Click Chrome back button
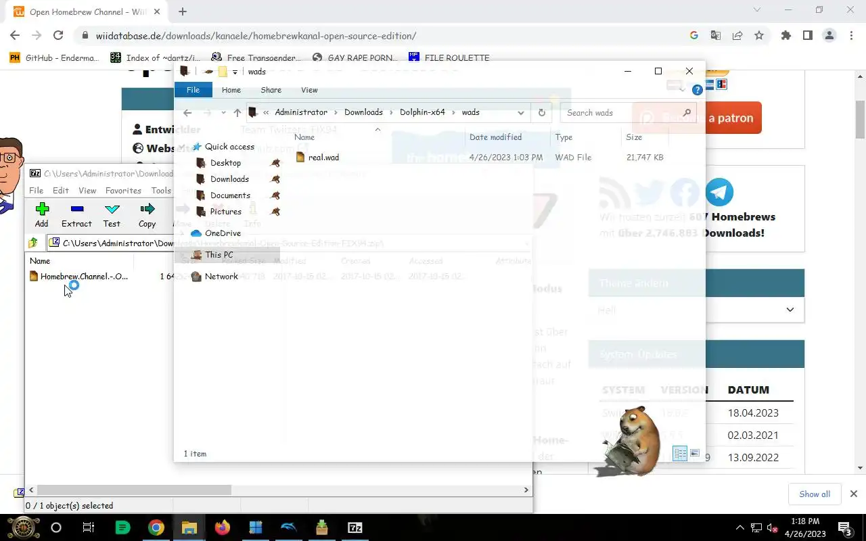This screenshot has height=541, width=866. 15,36
